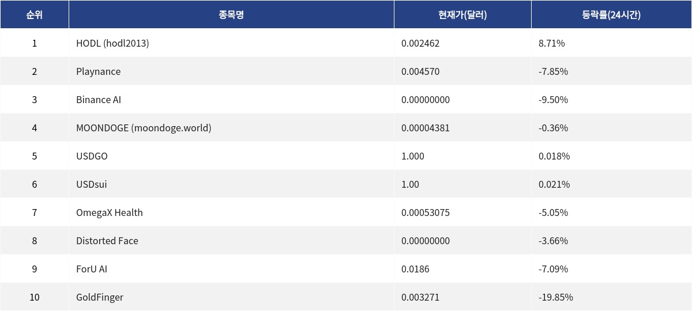Choose MOONDOGE (moondoge.world) in the list
The image size is (692, 311).
tap(144, 128)
